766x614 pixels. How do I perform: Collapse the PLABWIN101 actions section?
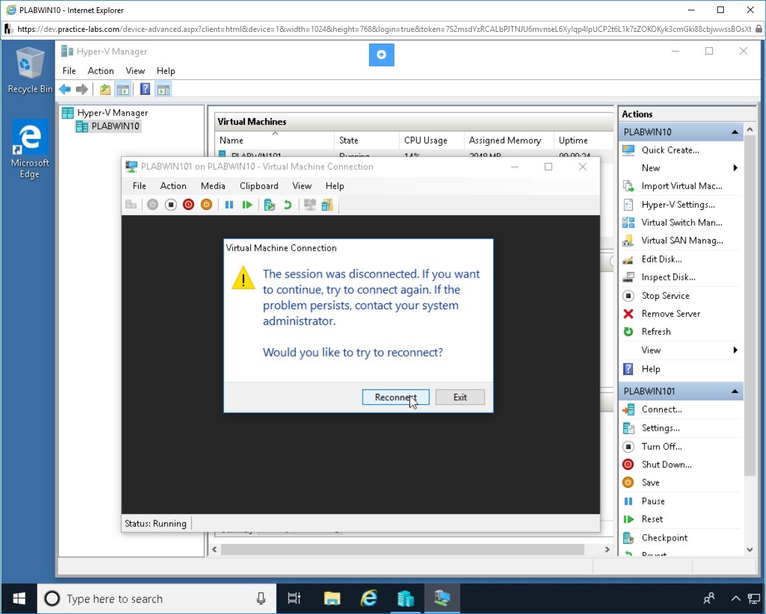click(734, 391)
